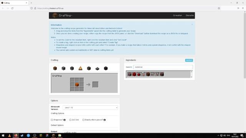This screenshot has width=246, height=138.
Task: Reload the page in Firefox
Action: point(12,8)
